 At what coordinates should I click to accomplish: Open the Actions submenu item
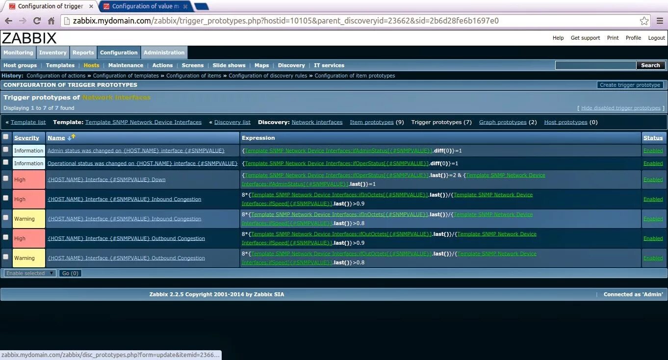click(x=162, y=65)
